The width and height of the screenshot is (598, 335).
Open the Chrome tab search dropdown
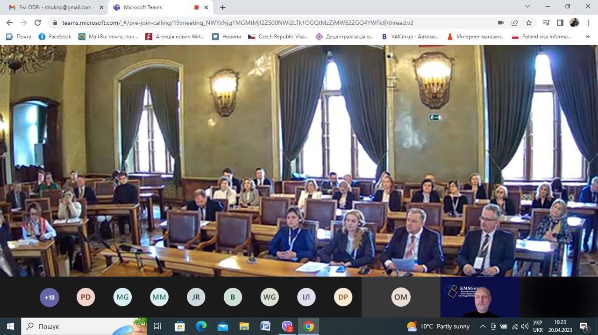pos(527,7)
